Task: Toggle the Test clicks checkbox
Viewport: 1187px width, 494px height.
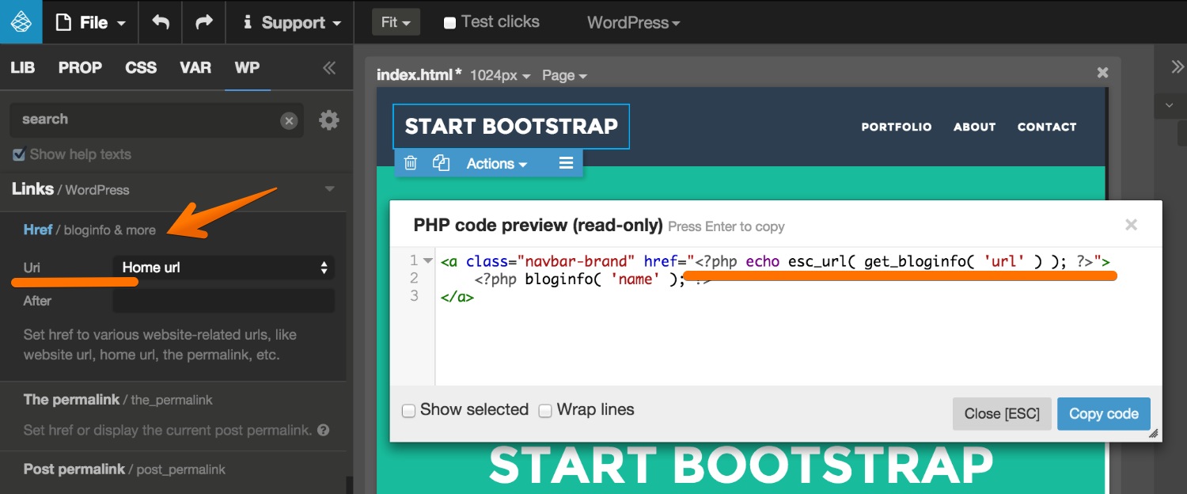Action: [x=449, y=23]
